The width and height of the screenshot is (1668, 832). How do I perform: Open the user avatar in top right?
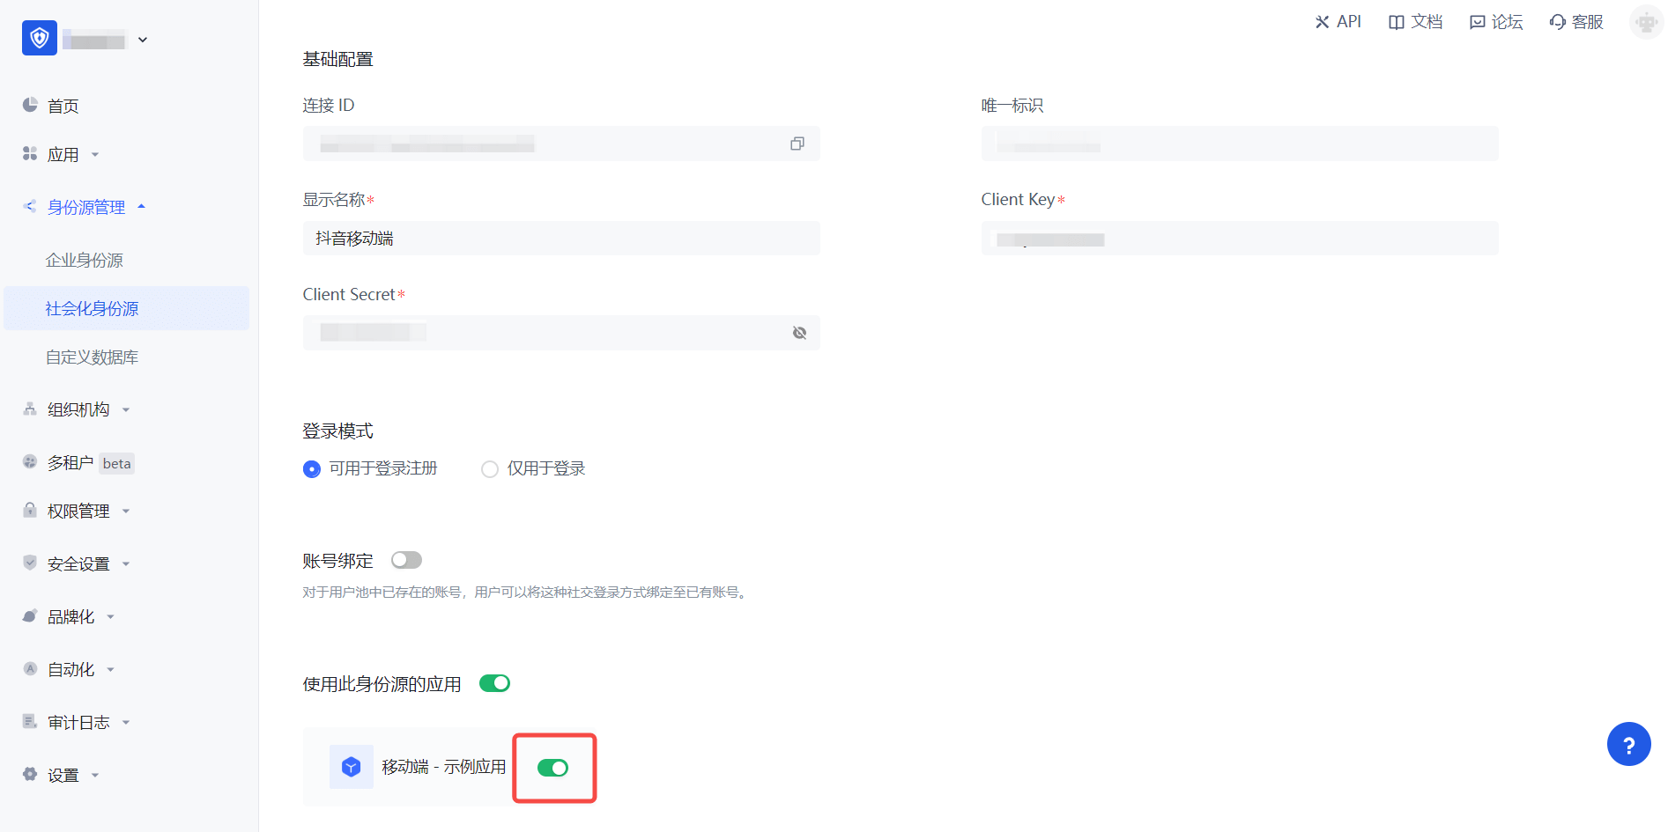pos(1645,22)
